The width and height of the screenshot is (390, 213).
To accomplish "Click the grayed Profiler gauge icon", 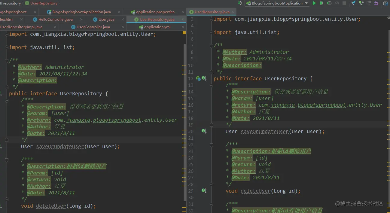I will point(337,3).
